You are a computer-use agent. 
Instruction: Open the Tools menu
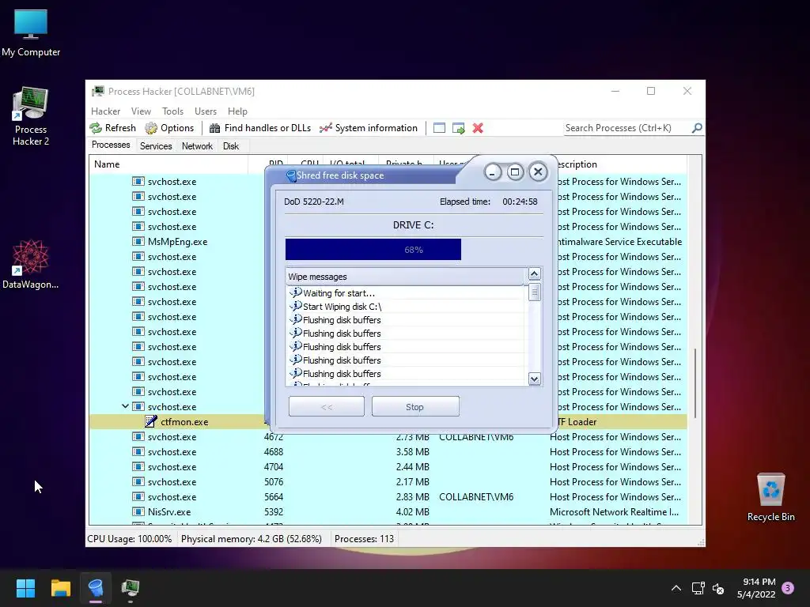pos(172,111)
